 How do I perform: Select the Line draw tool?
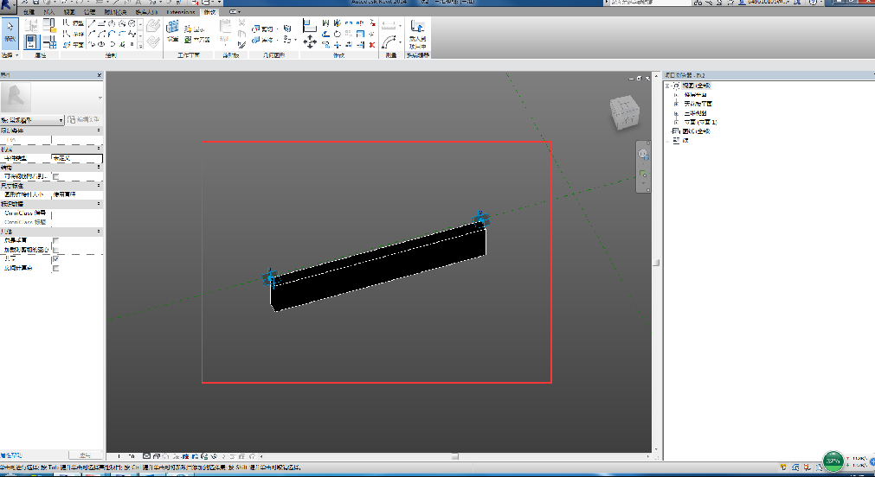pos(92,23)
